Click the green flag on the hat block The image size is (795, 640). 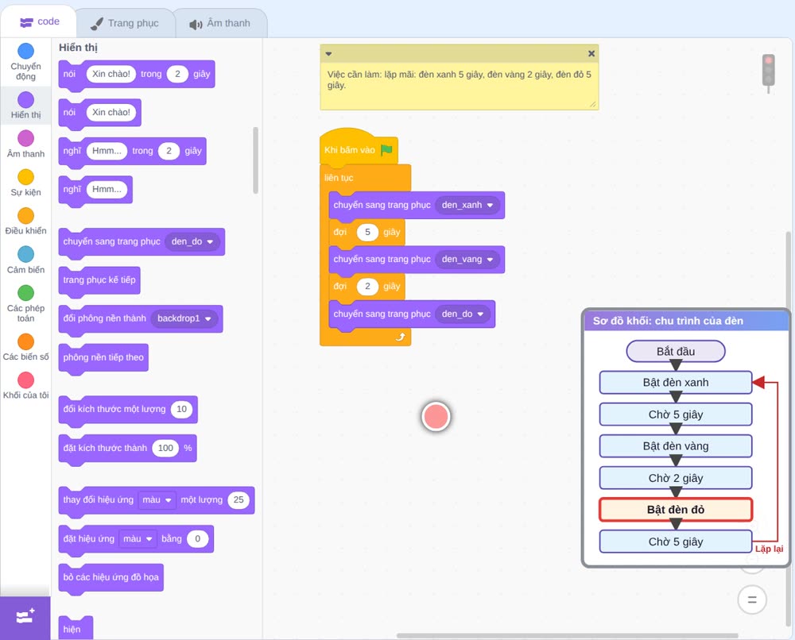(387, 150)
